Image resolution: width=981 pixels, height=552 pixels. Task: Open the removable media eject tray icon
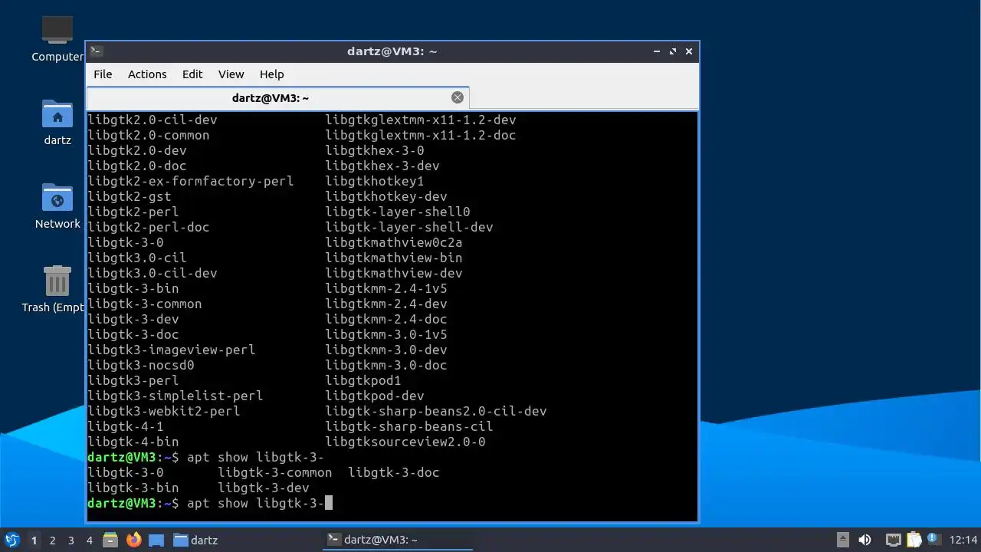[x=842, y=540]
